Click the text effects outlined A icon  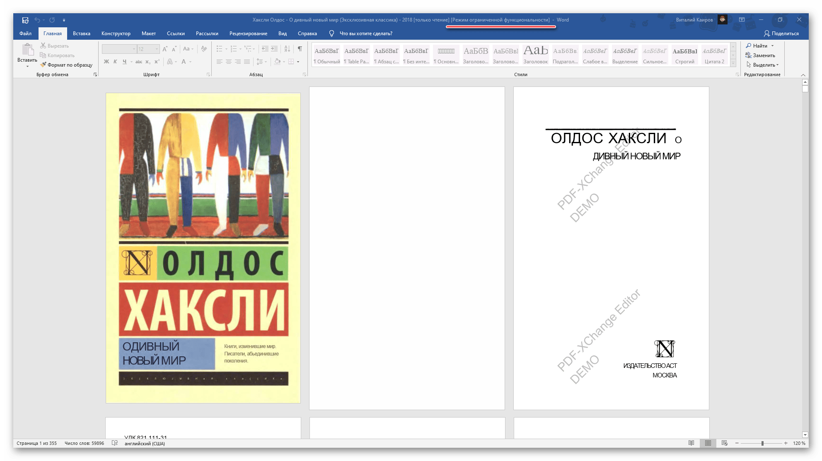pyautogui.click(x=170, y=62)
